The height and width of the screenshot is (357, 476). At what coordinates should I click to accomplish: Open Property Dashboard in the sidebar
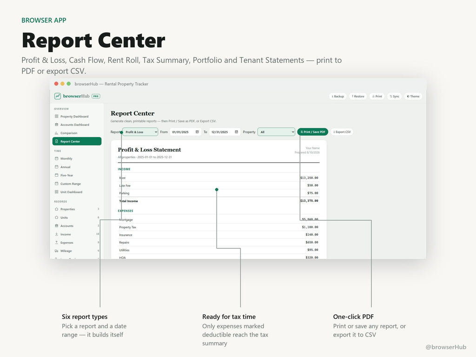click(x=77, y=117)
